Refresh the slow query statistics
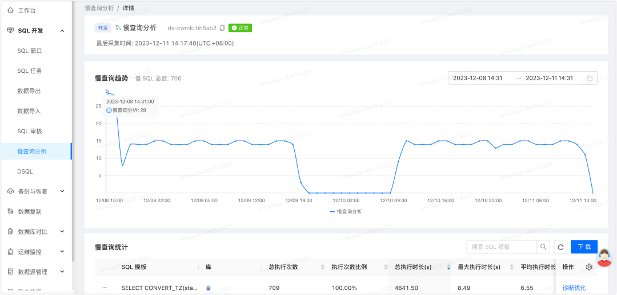Screen dimensions: 617x295 [x=561, y=247]
